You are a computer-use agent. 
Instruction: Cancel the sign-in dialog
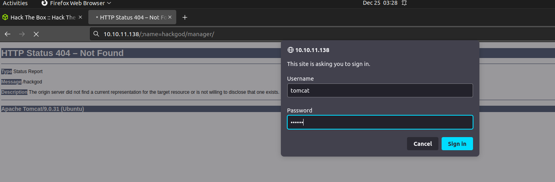pyautogui.click(x=423, y=144)
